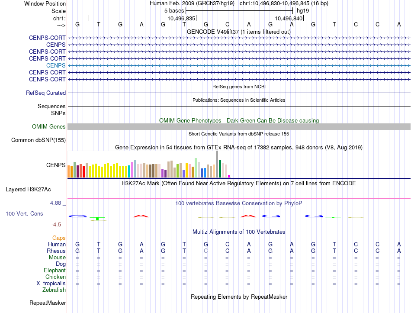
Task: Open the H3K27Ac Mark track title
Action: pos(239,183)
